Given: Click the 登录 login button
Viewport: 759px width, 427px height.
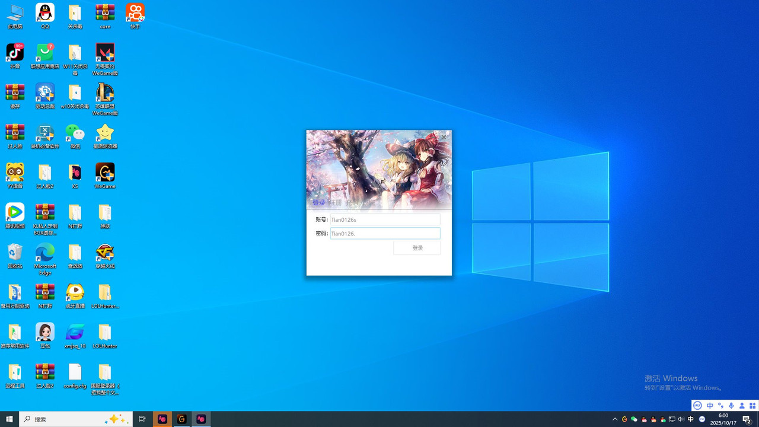Looking at the screenshot, I should click(417, 248).
